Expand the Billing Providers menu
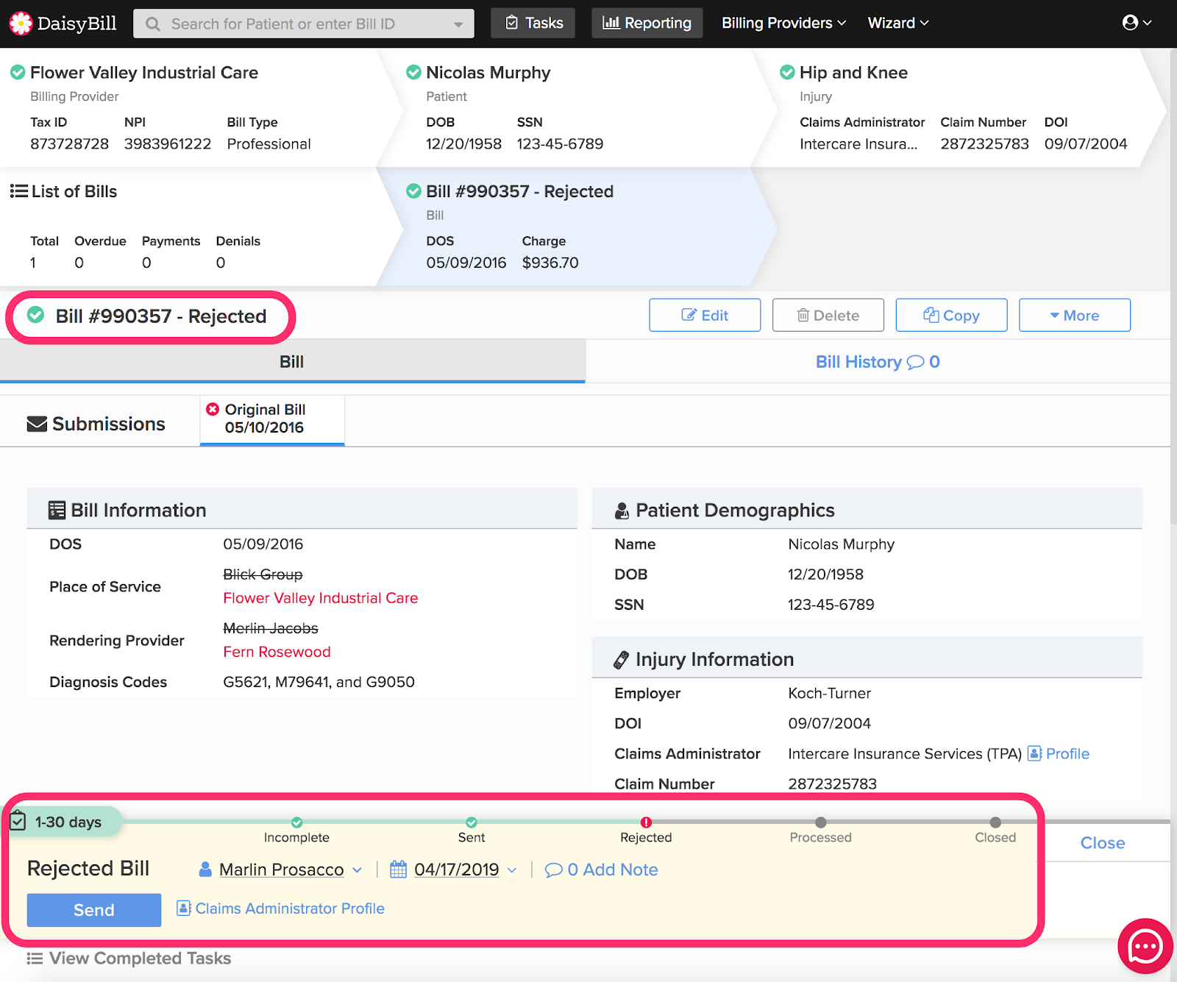The image size is (1177, 982). click(x=783, y=23)
